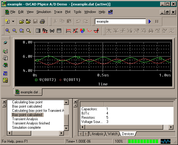This screenshot has height=145, width=178.
Task: Switch to the Devices tab
Action: coord(128,134)
